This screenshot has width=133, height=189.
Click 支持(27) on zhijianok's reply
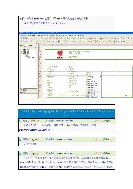click(x=97, y=139)
